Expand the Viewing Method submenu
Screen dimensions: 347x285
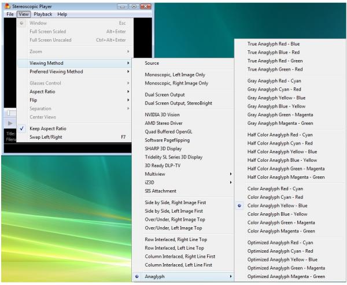click(75, 63)
